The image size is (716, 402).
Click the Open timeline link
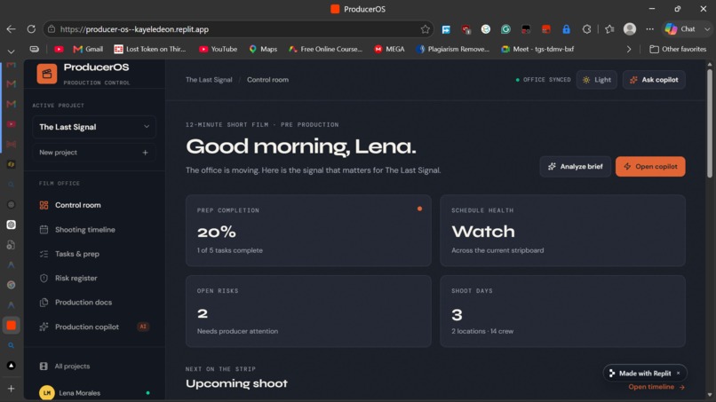pyautogui.click(x=656, y=387)
